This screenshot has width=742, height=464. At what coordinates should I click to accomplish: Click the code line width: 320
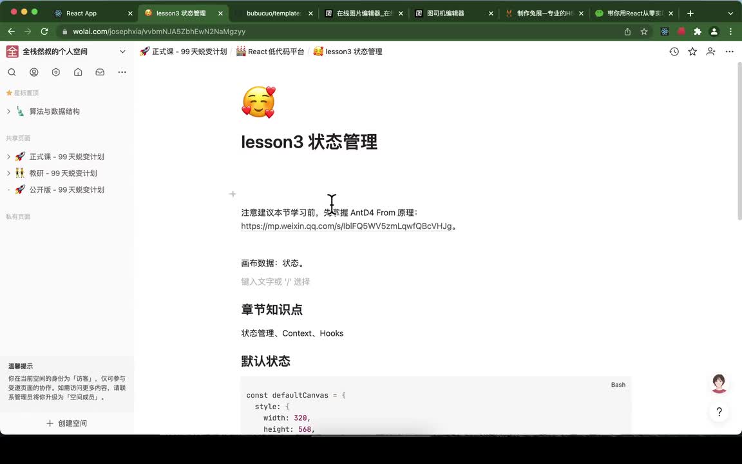coord(287,418)
